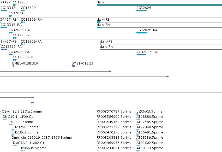Click the IP04801.5prime feature glyph

pos(10,125)
